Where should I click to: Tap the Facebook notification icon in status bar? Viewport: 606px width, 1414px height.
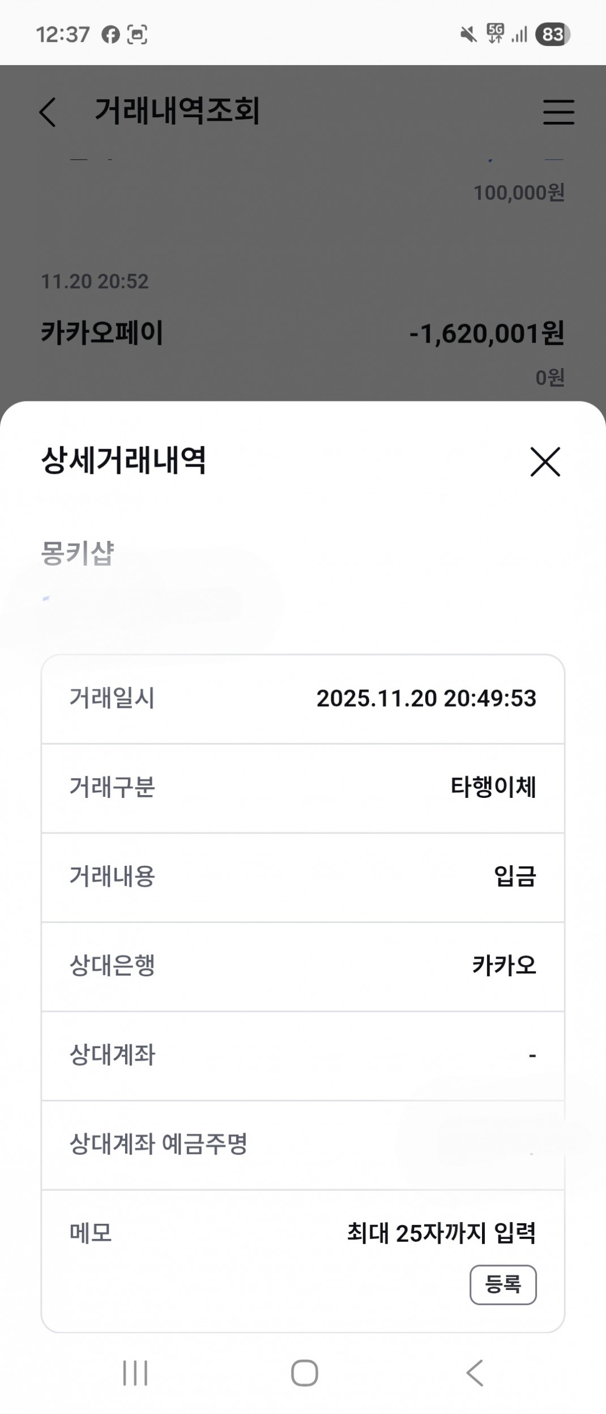(x=110, y=35)
